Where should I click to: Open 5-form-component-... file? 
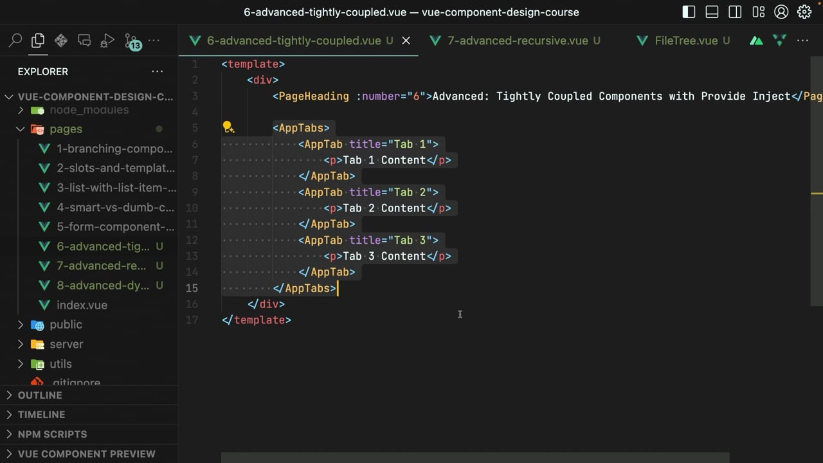tap(115, 226)
